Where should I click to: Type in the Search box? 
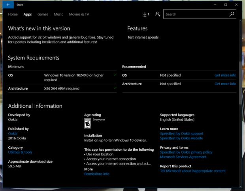[x=196, y=14]
